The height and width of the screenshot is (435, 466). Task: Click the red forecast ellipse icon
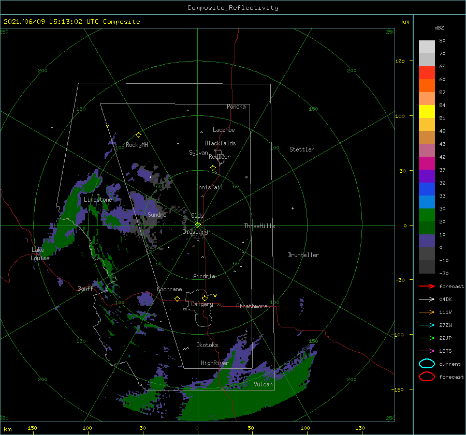[427, 377]
